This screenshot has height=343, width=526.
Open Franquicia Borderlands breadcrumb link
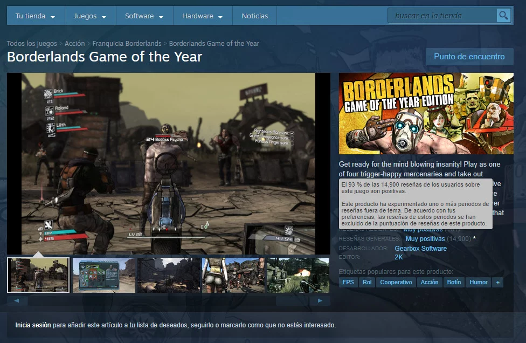pos(127,43)
